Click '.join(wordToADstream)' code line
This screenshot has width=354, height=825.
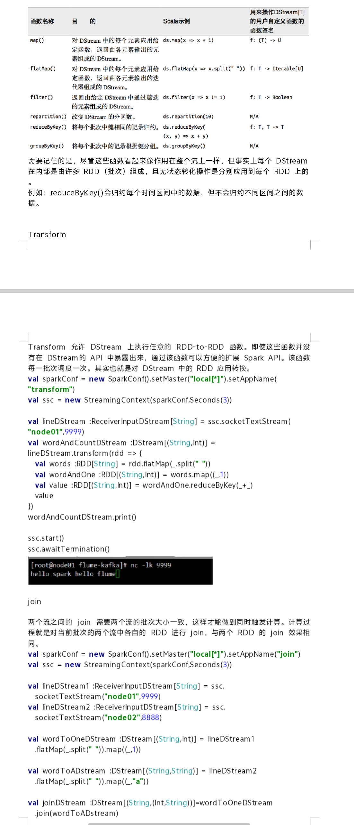pos(76,813)
